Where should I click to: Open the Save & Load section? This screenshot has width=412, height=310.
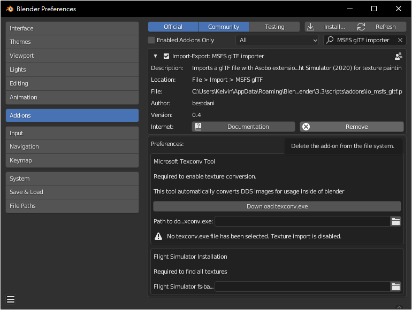[x=72, y=192]
